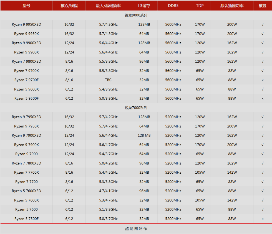Click the 5.1/3.8GHz frequency cell
Viewport: 272px width, 234px height.
(108, 210)
